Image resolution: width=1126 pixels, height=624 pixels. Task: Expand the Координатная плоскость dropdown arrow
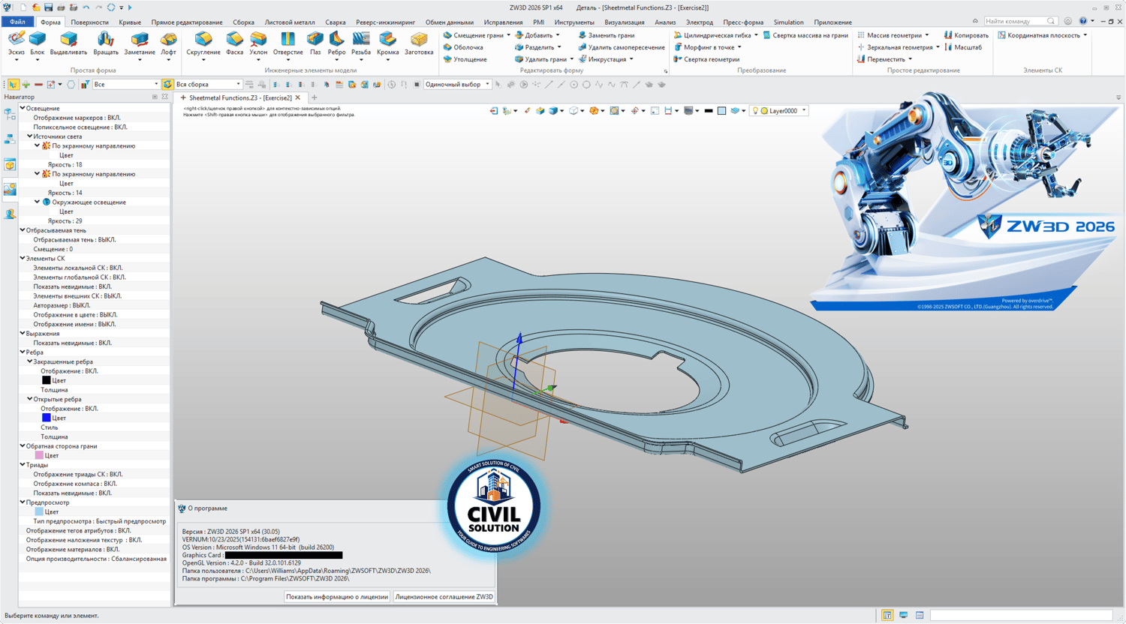point(1085,35)
